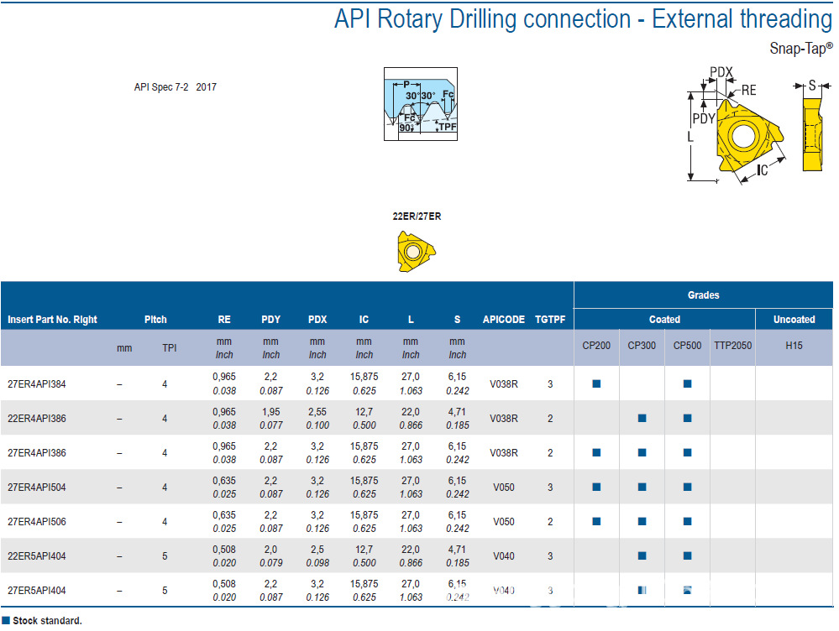
Task: Click the 'APICODE' column header
Action: click(504, 320)
